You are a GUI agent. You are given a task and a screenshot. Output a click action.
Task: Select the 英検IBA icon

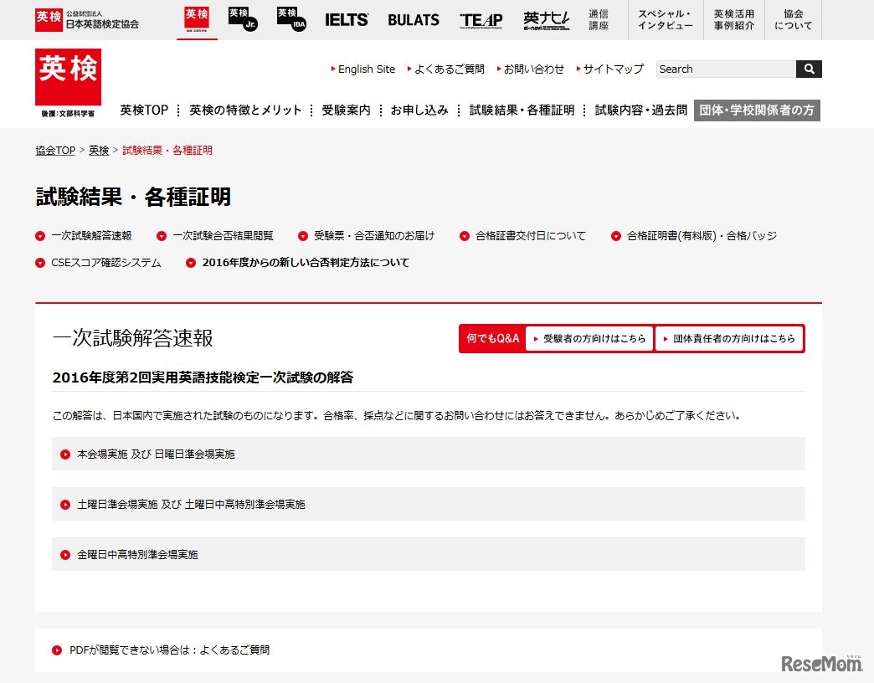pos(290,19)
